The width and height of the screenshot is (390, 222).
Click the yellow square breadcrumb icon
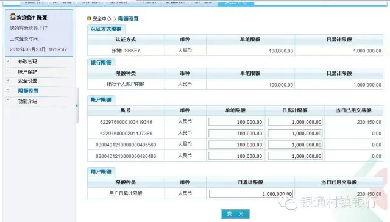pyautogui.click(x=89, y=18)
